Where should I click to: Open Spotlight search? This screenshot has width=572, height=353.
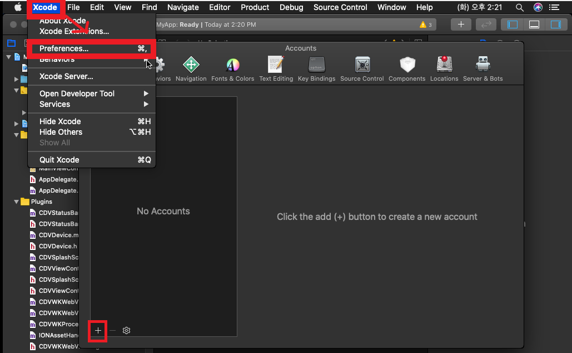click(519, 7)
